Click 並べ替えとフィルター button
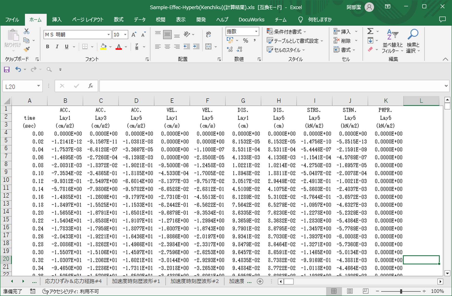 [x=392, y=41]
